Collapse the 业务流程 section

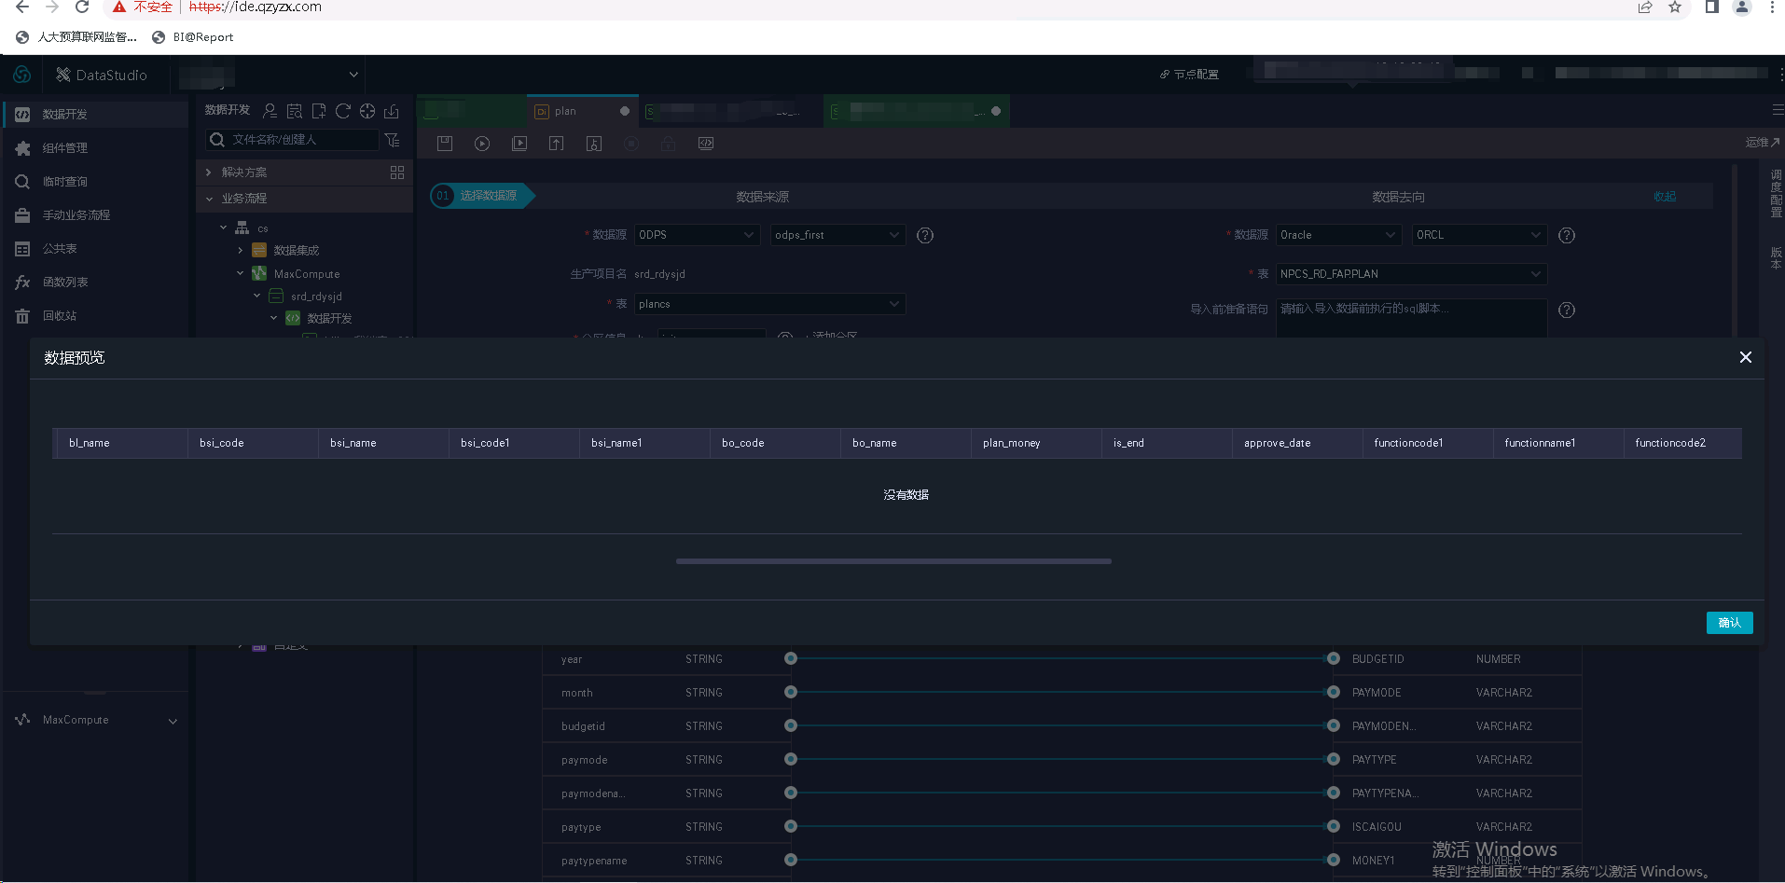(x=209, y=199)
